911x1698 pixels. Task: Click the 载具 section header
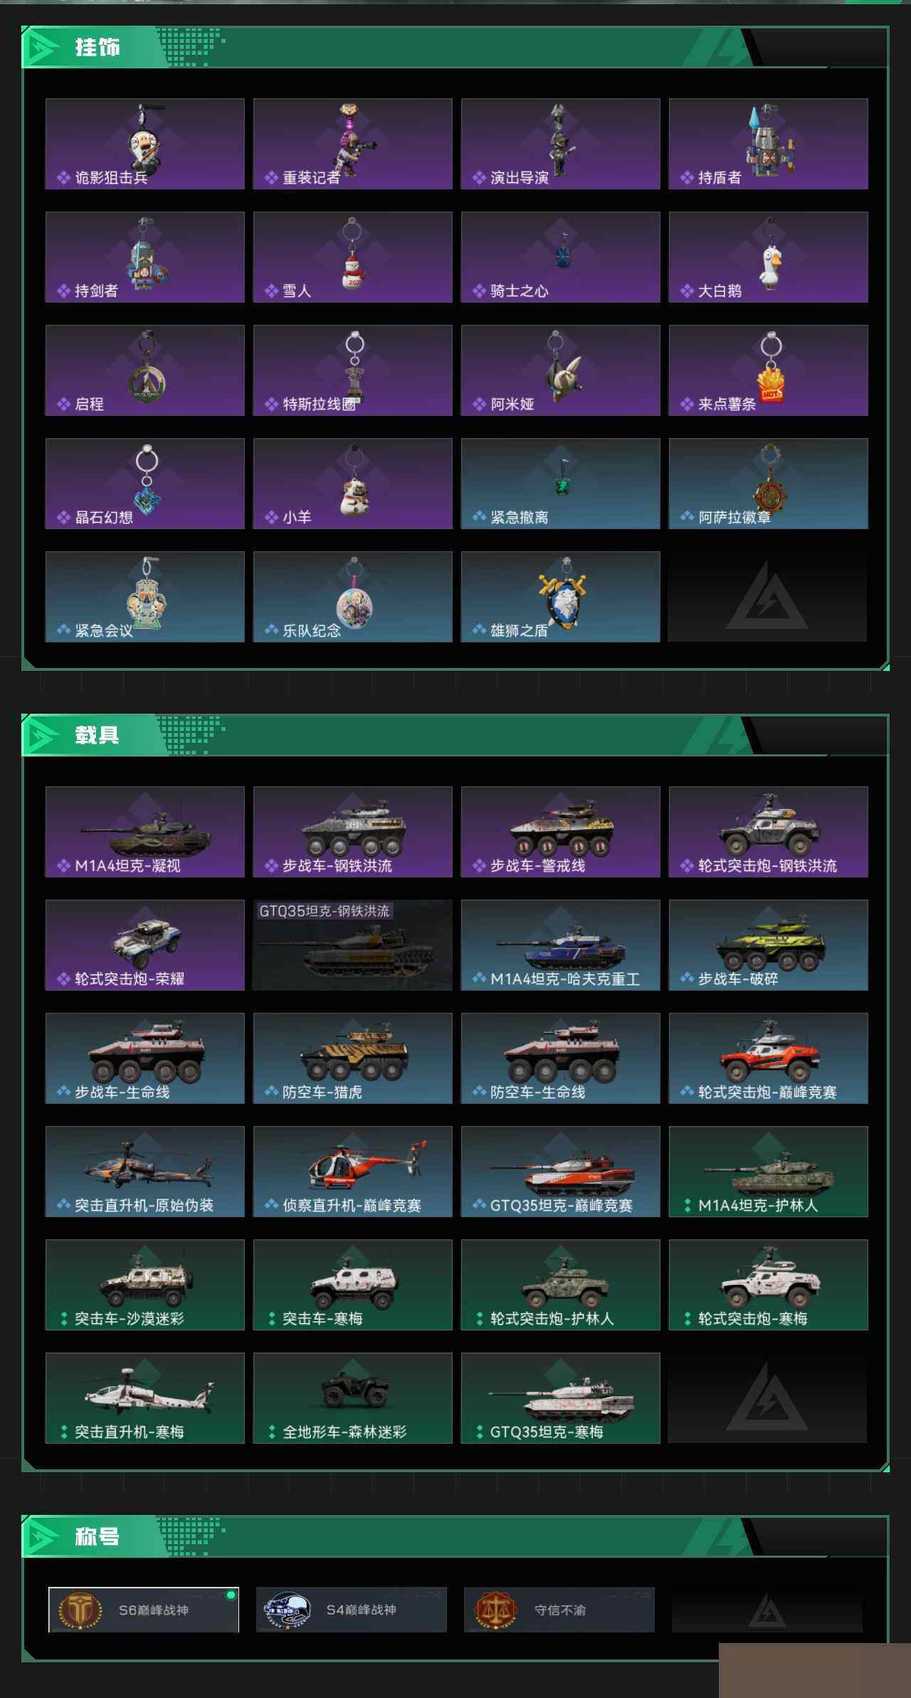(x=98, y=735)
